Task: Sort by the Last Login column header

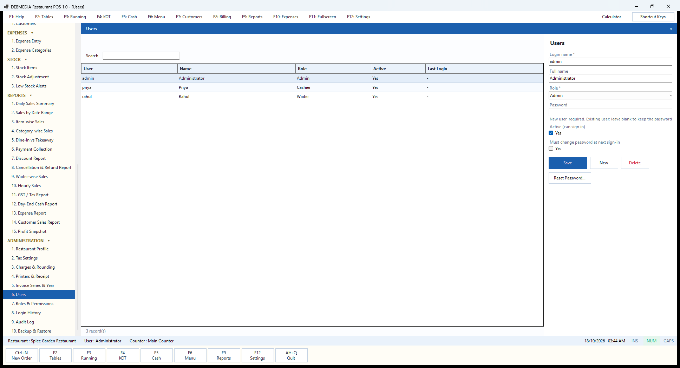Action: (x=484, y=69)
